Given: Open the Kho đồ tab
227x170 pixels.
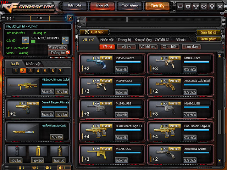Looking at the screenshot, I should tap(103, 6).
